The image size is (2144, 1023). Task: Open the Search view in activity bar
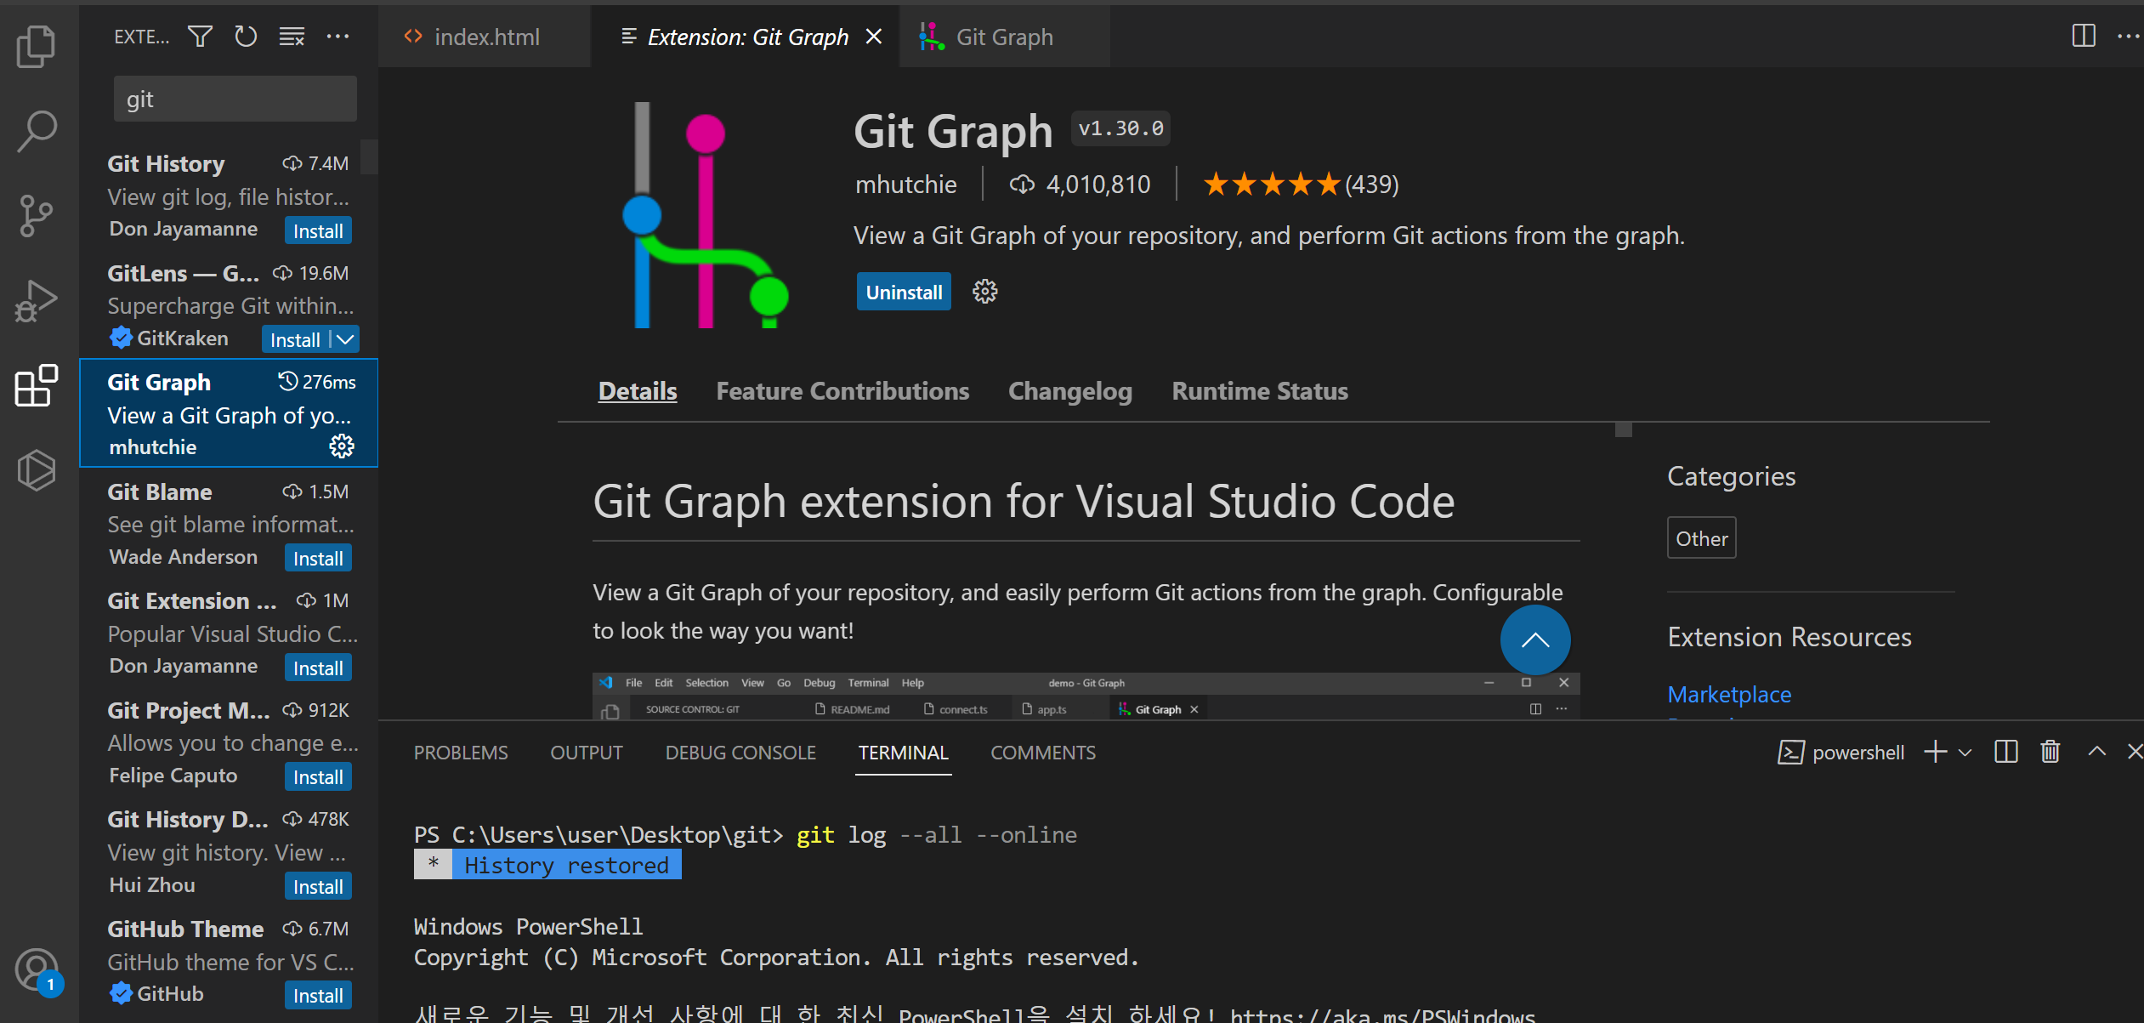[x=36, y=132]
